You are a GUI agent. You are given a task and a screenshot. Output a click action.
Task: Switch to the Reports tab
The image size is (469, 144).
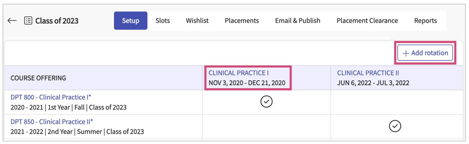coord(425,21)
